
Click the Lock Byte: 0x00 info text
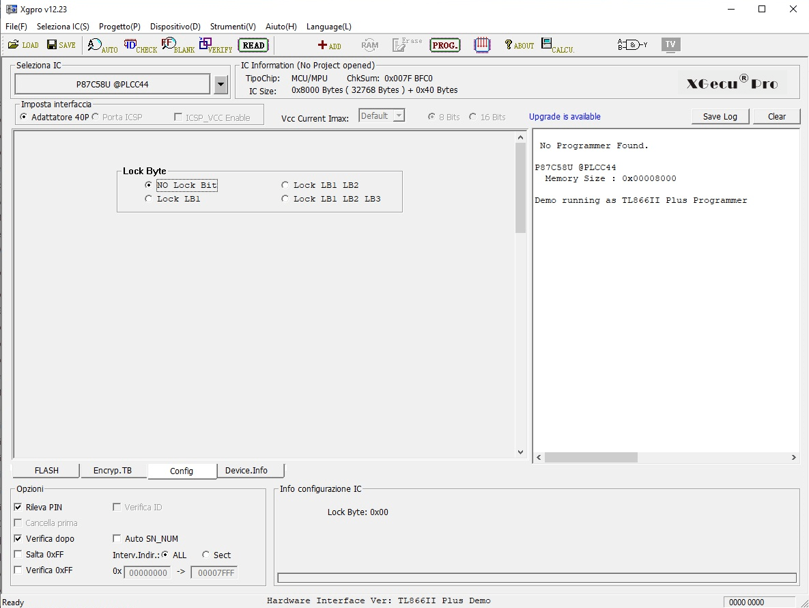click(358, 512)
